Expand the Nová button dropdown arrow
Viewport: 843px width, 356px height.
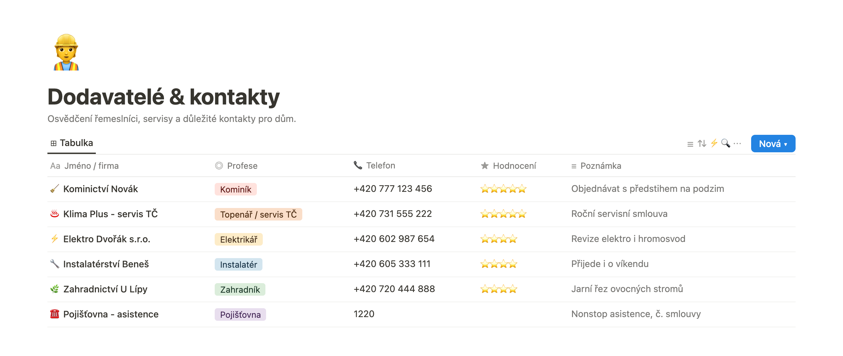point(786,144)
